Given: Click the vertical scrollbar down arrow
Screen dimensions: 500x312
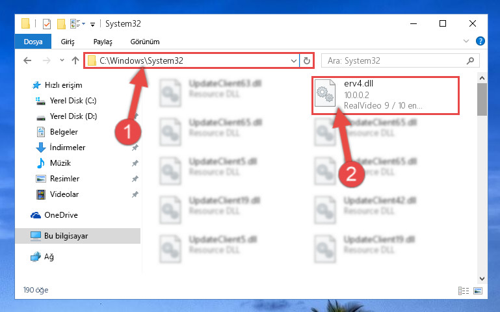Looking at the screenshot, I should [482, 279].
